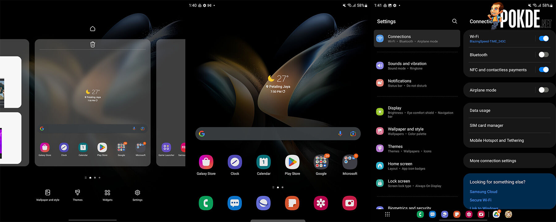Open the apps grid in the Settings taskbar
The height and width of the screenshot is (222, 556).
pyautogui.click(x=387, y=214)
